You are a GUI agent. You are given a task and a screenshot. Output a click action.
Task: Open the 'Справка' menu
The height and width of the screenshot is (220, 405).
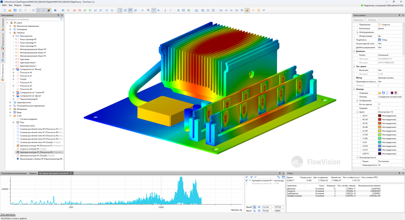click(x=27, y=5)
